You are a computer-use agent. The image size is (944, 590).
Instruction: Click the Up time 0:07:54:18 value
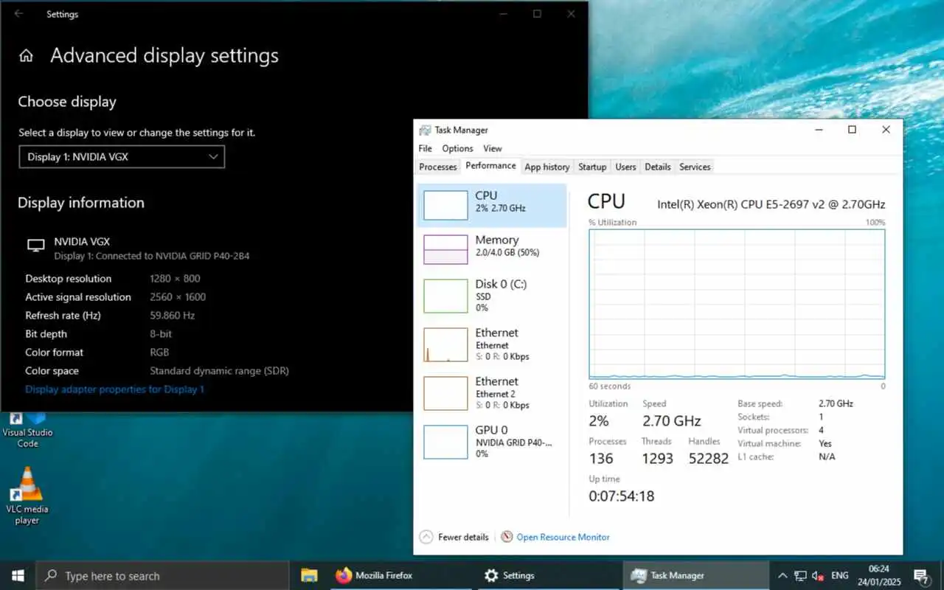621,496
